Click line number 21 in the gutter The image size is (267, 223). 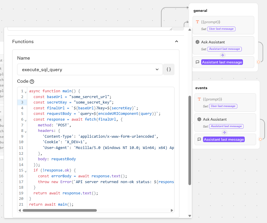coord(21,204)
